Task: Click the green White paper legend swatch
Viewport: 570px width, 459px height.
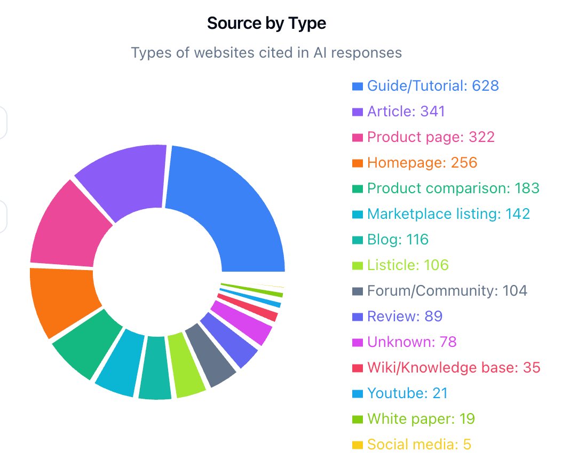Action: (357, 418)
